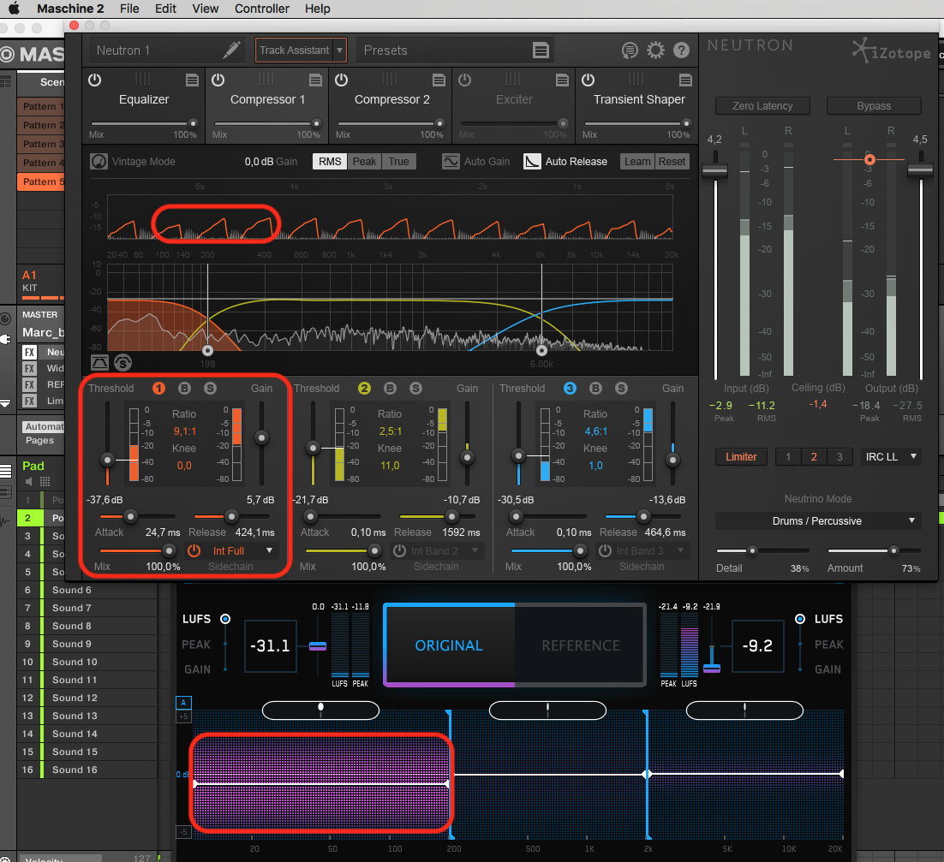The image size is (944, 862).
Task: Click the Neutron settings gear icon
Action: (x=655, y=51)
